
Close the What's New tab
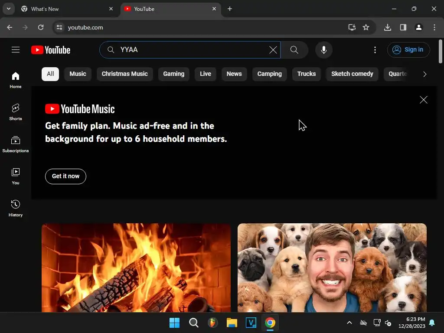[x=111, y=9]
